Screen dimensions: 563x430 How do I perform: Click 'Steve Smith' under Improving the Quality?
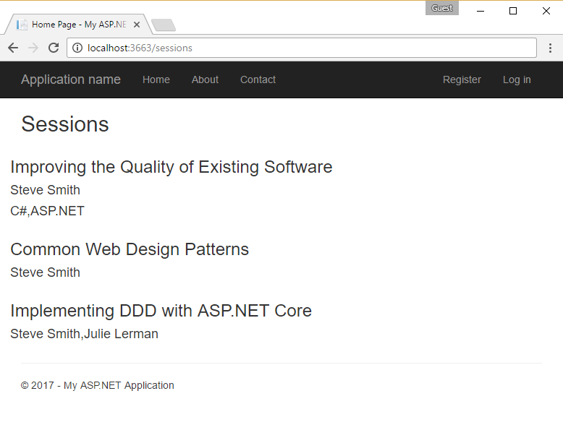(46, 190)
